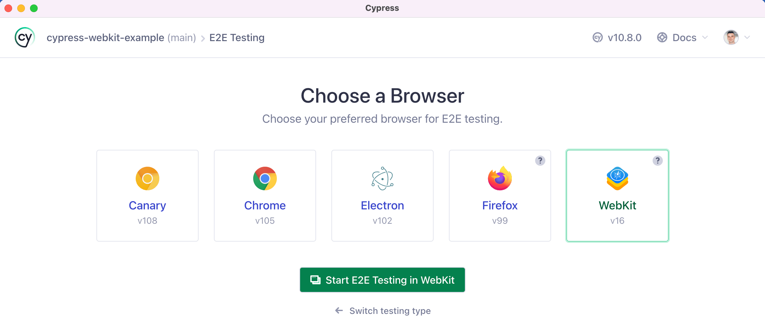Viewport: 765px width, 334px height.
Task: Click the E2E Testing breadcrumb item
Action: tap(237, 37)
